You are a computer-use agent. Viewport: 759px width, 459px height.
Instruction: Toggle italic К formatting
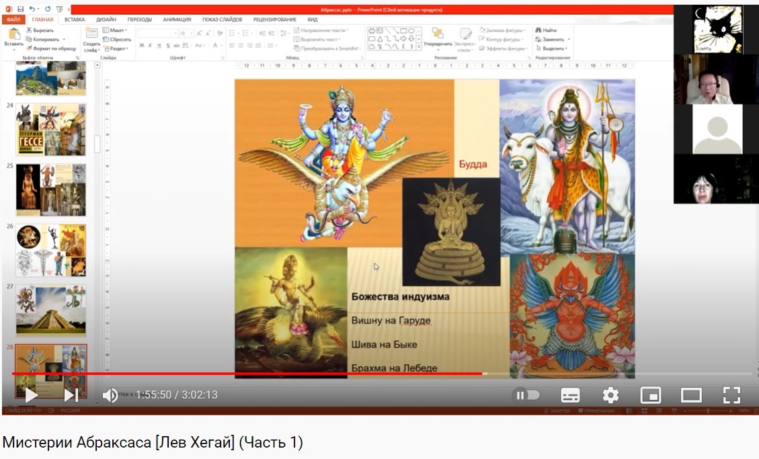150,46
